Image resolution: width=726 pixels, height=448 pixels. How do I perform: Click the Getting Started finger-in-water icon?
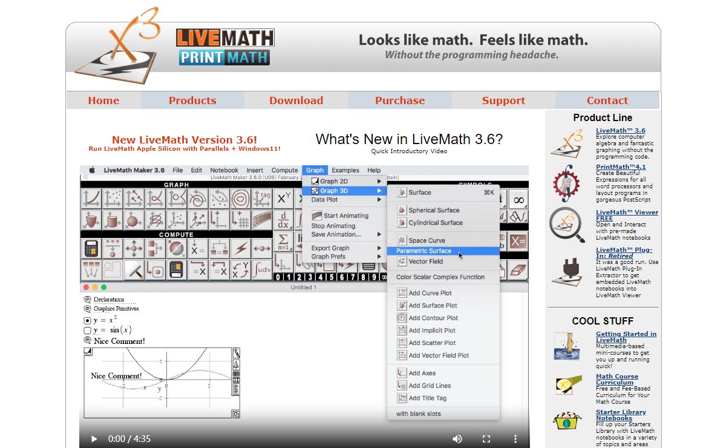(567, 346)
